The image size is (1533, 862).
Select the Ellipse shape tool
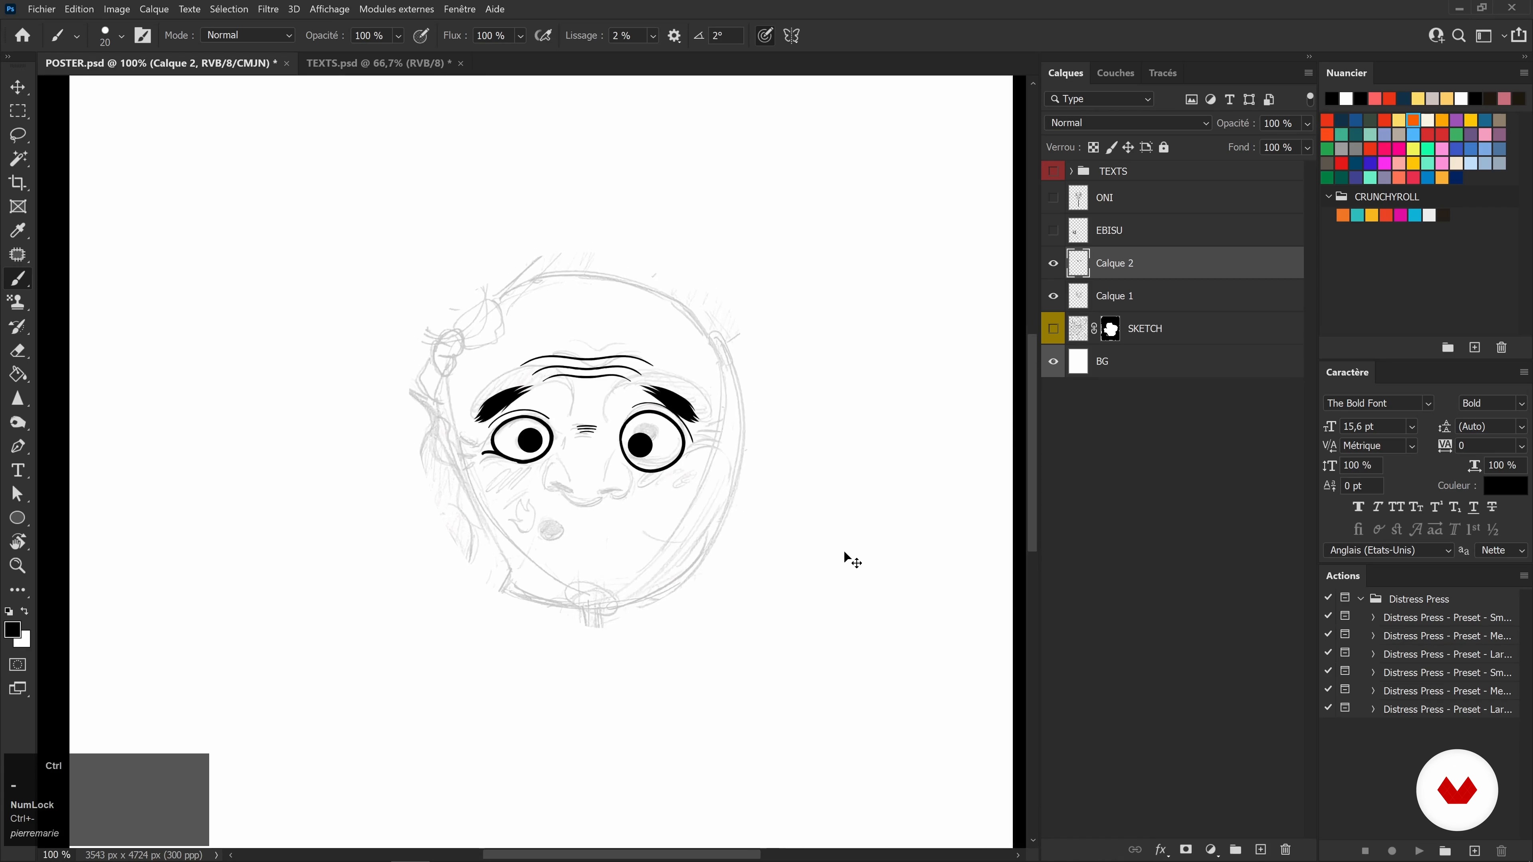[18, 518]
